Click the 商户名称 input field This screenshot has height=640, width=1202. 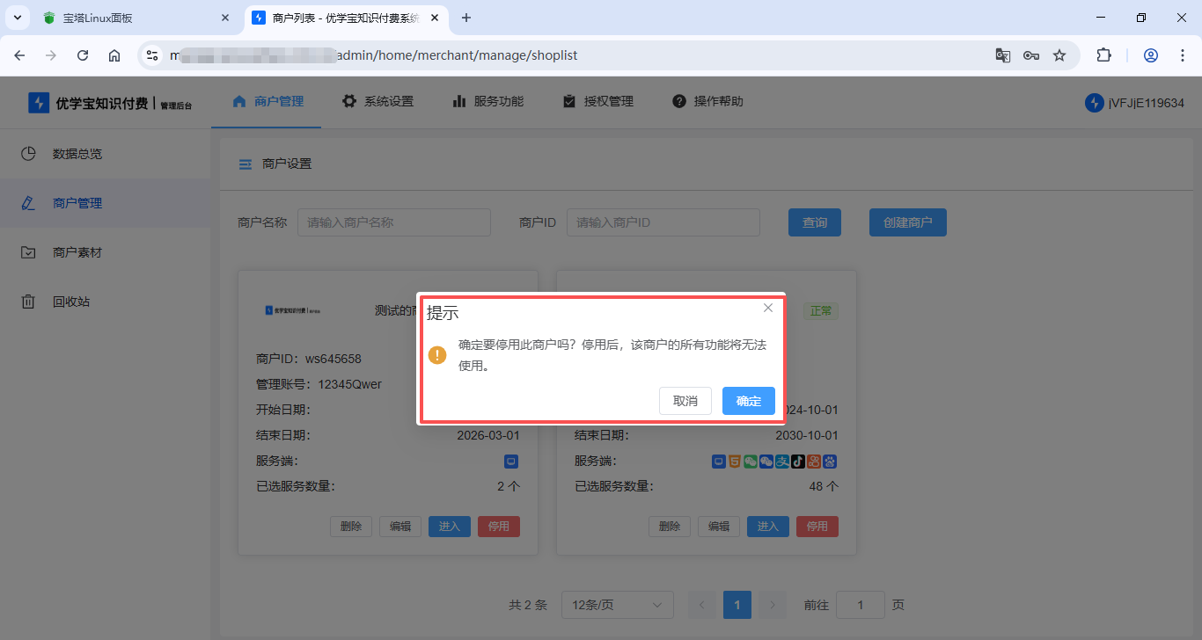pos(393,222)
